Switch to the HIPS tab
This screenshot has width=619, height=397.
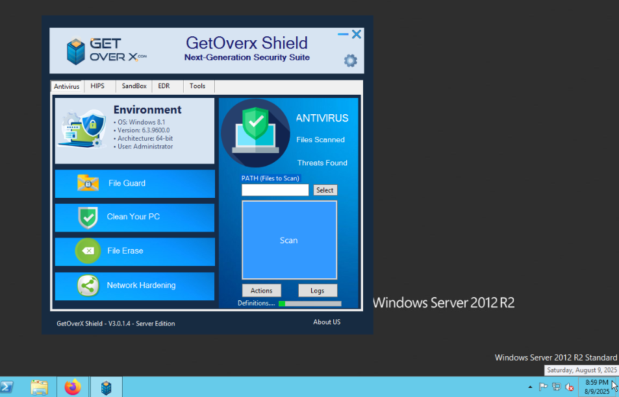(x=97, y=86)
